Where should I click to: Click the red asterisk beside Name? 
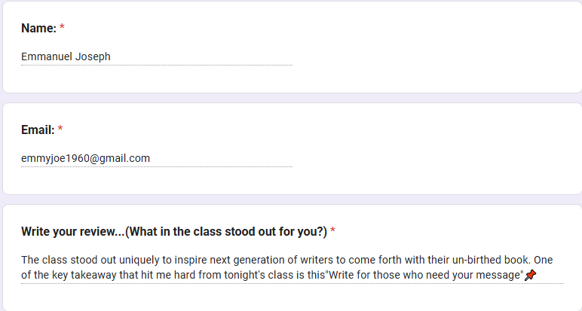(x=62, y=27)
